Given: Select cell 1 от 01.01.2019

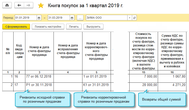Looking at the screenshot, I should click(x=97, y=78).
